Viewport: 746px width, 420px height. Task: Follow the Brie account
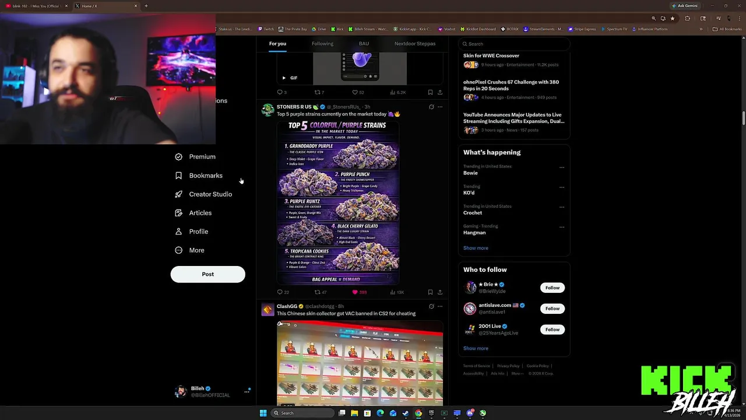coord(552,288)
